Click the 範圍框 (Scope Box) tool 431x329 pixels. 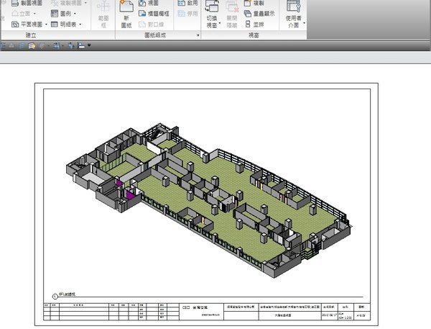point(103,14)
